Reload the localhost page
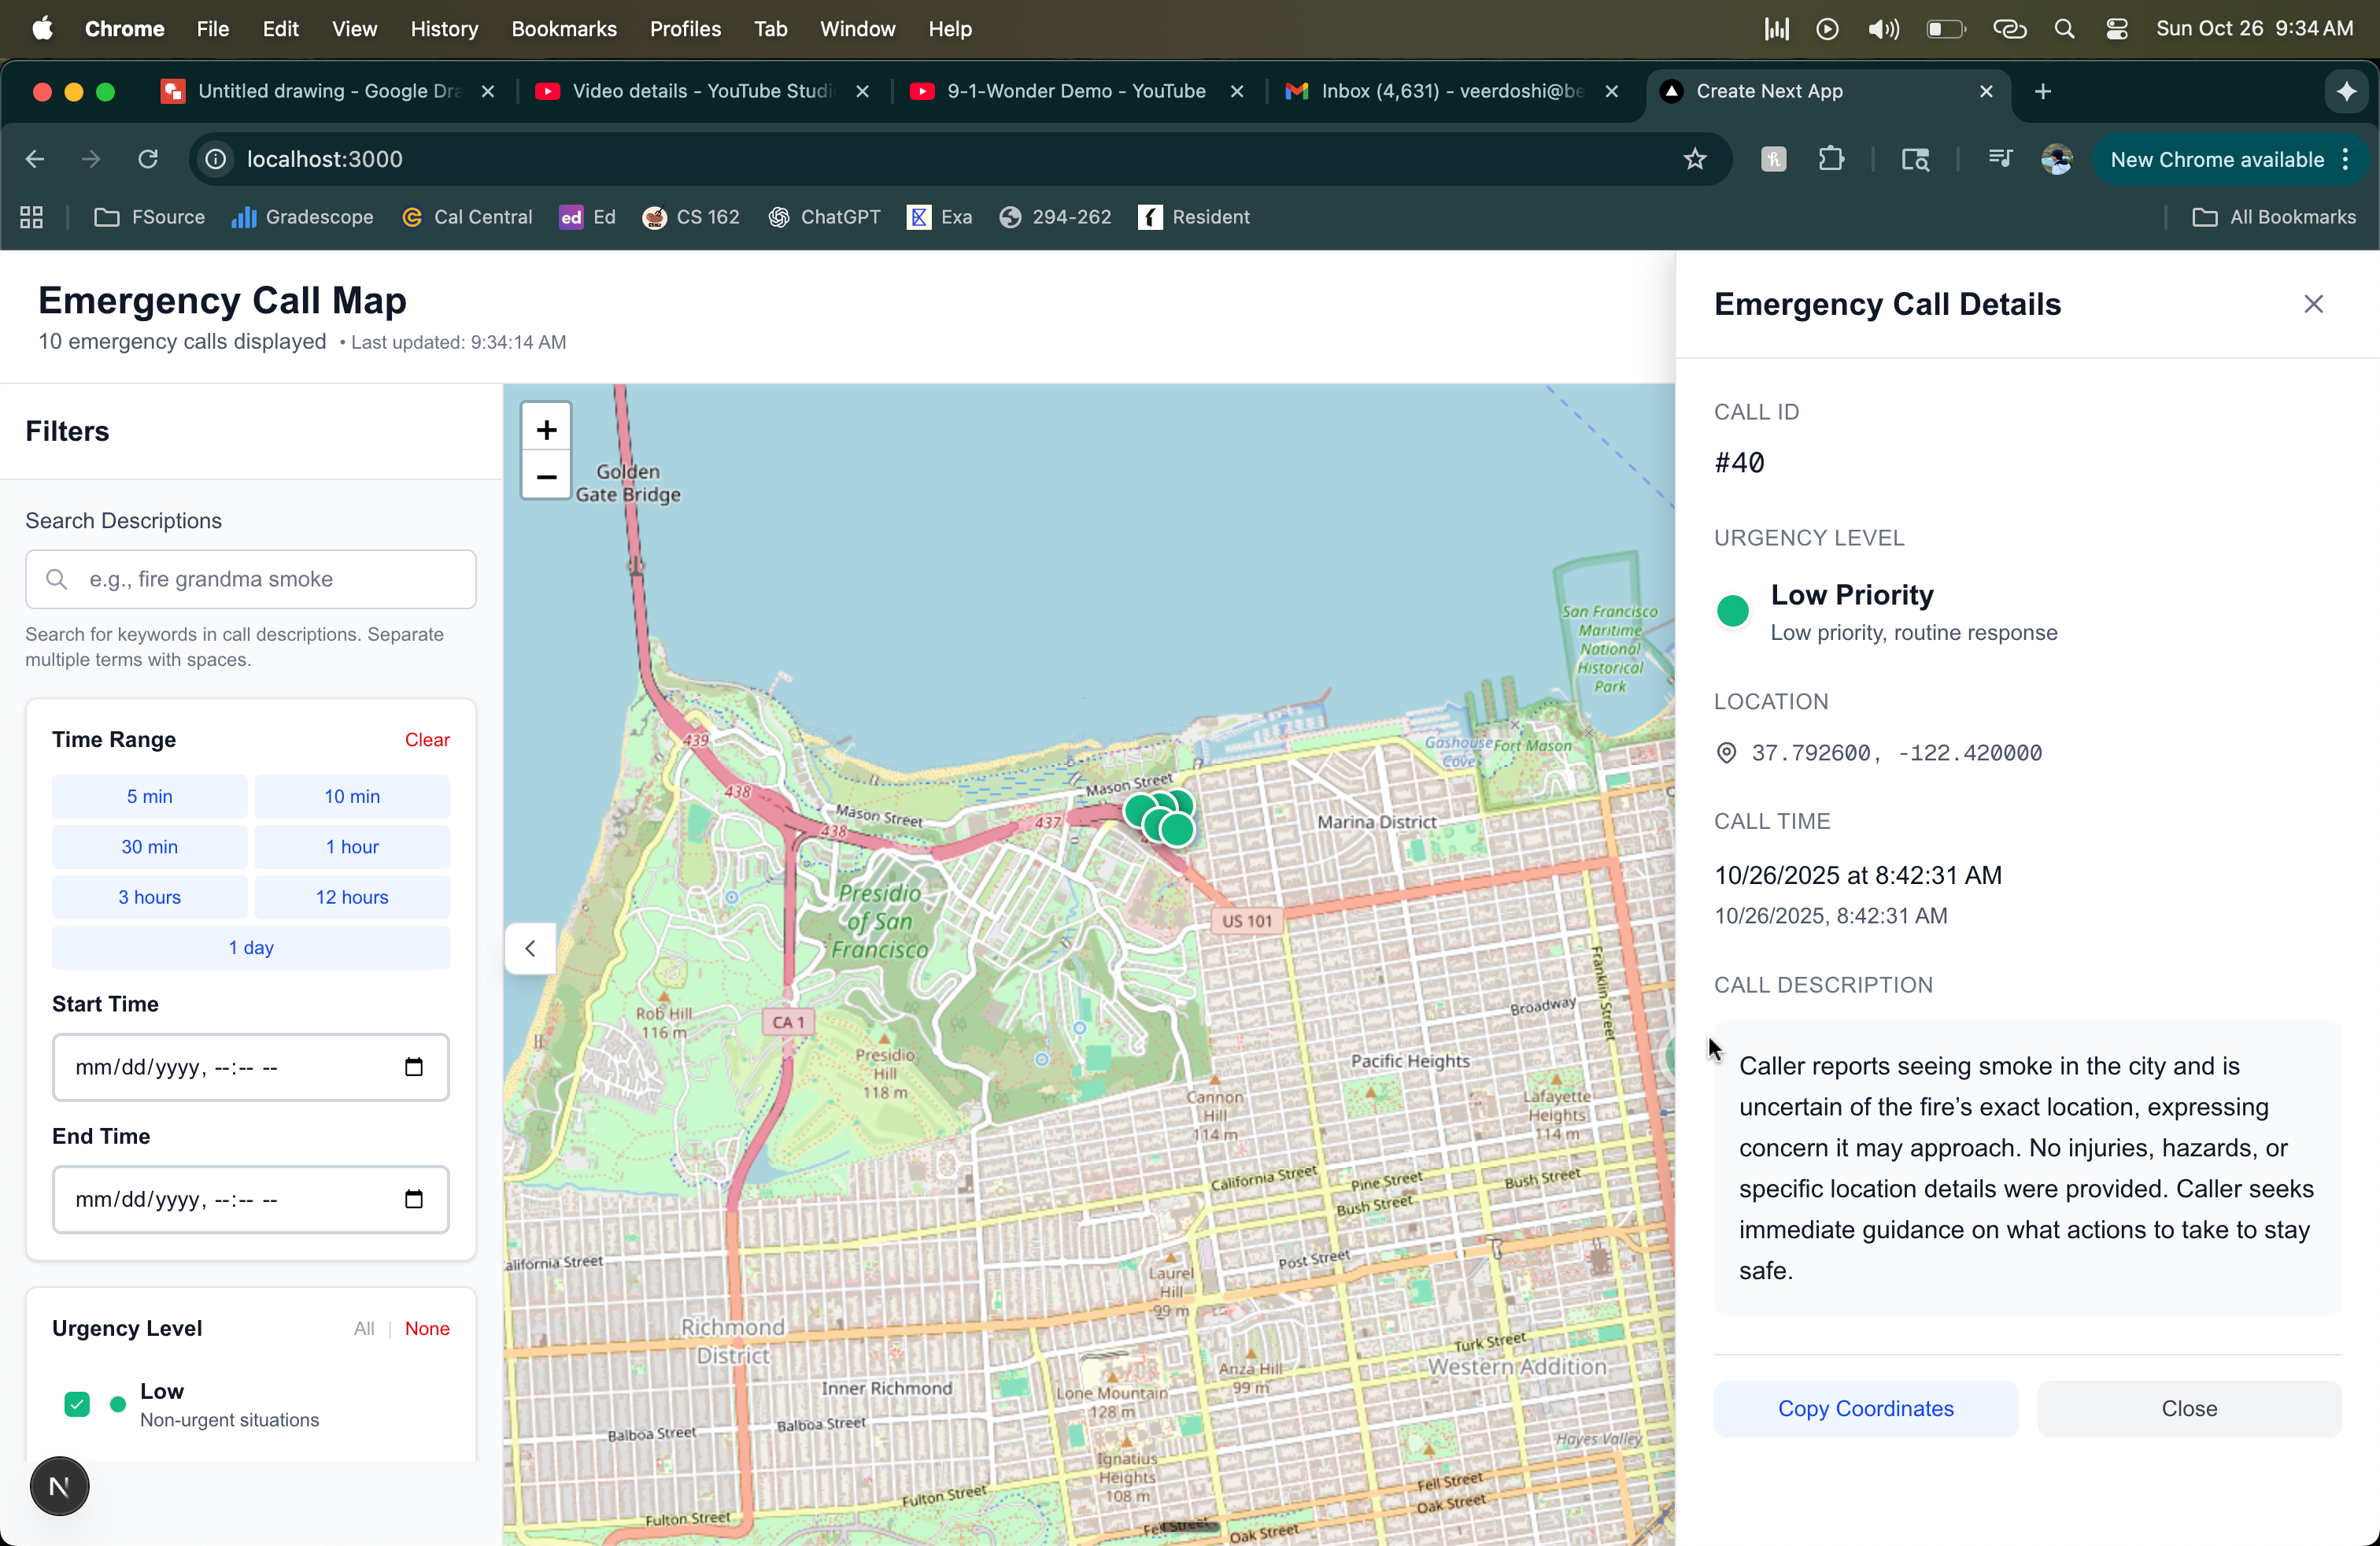Screen dimensions: 2380x1546 pyautogui.click(x=148, y=159)
